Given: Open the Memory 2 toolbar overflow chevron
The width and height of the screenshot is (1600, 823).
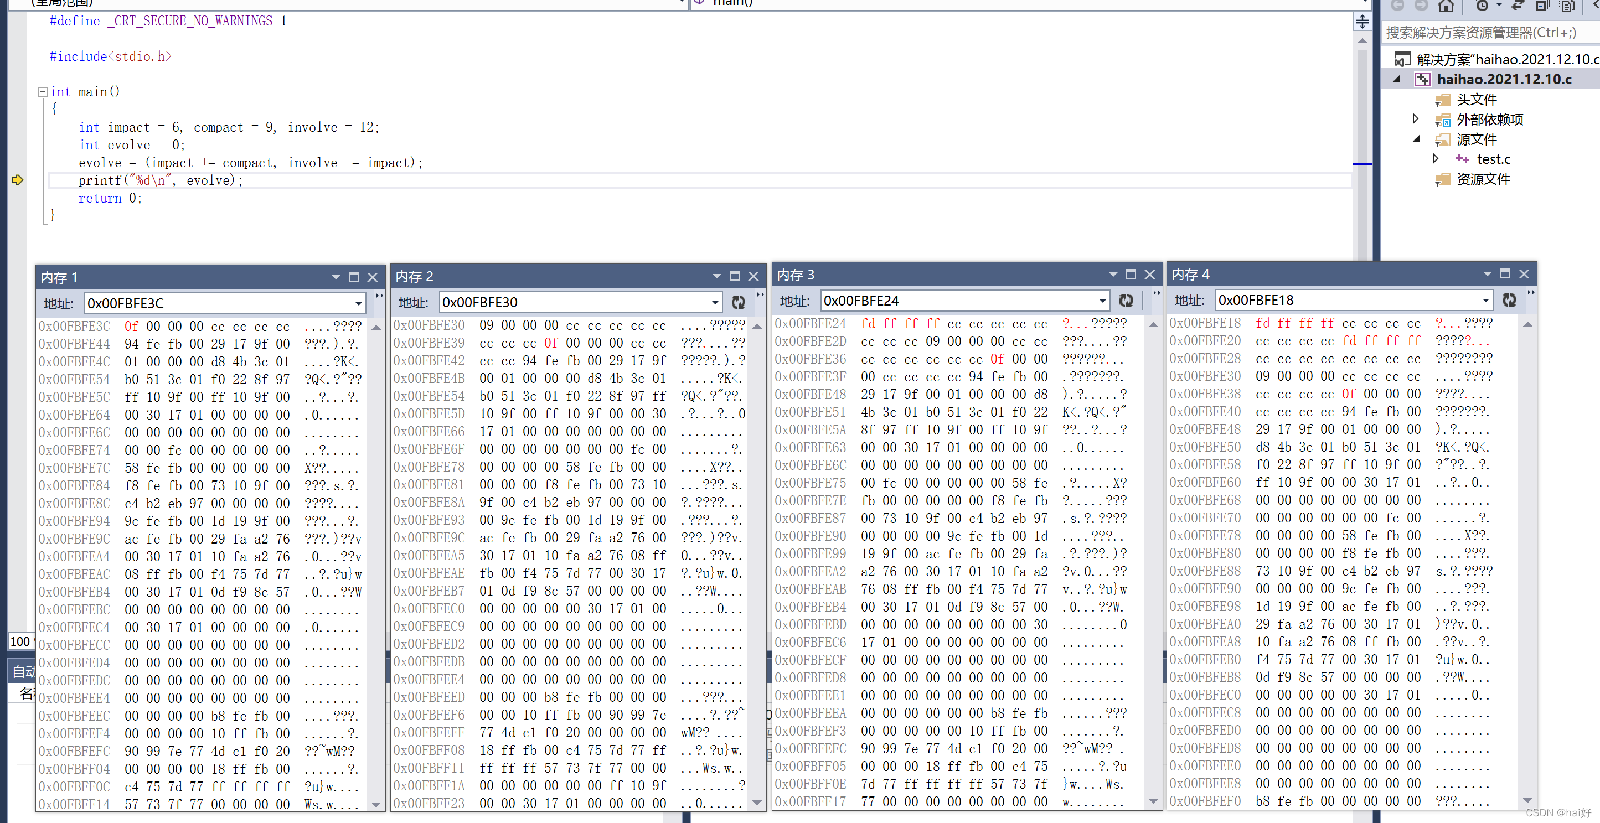Looking at the screenshot, I should click(x=760, y=294).
